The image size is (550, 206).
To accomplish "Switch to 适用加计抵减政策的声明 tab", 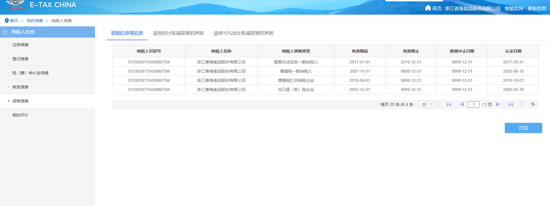I will (178, 33).
